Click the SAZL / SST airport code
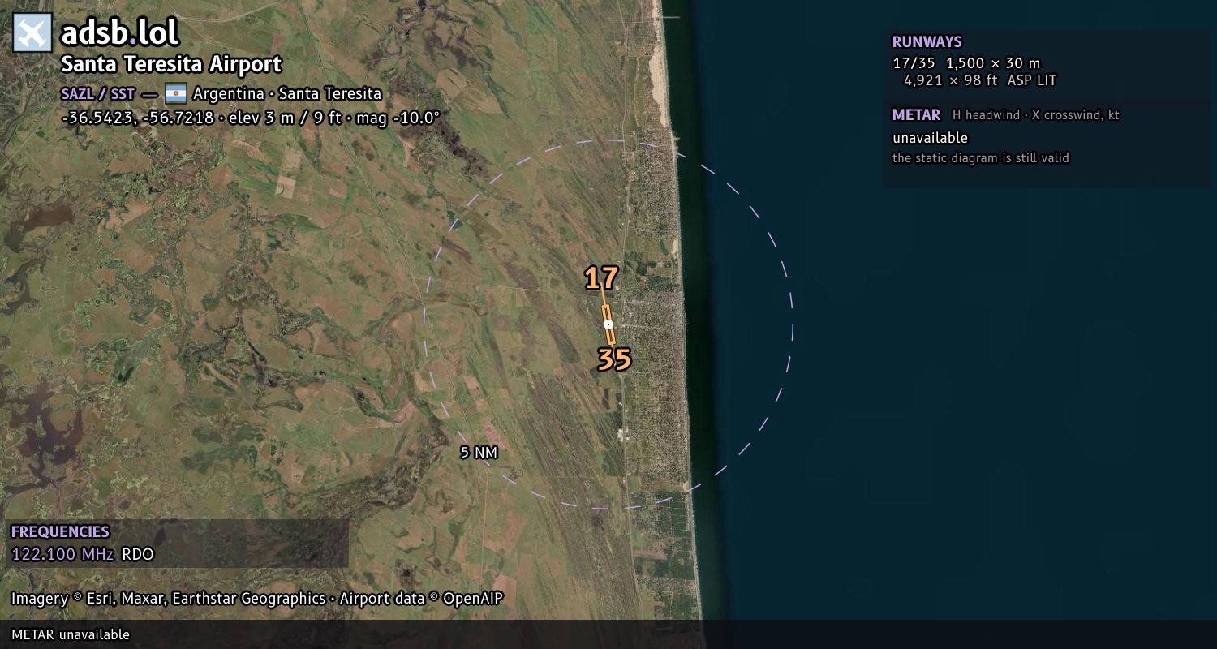The image size is (1217, 649). tap(97, 93)
